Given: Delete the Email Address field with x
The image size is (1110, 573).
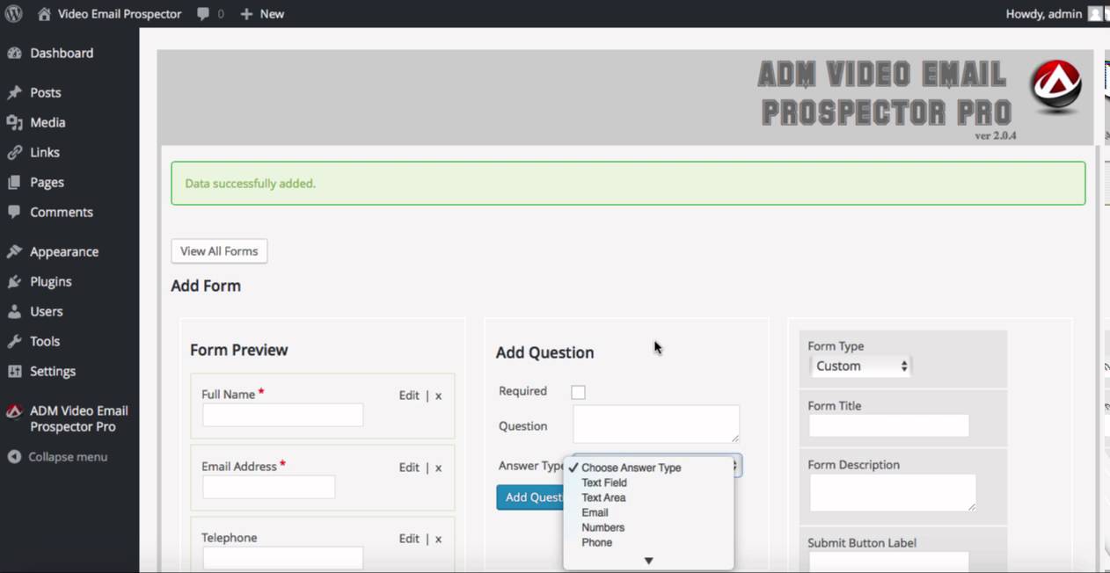Looking at the screenshot, I should (438, 468).
